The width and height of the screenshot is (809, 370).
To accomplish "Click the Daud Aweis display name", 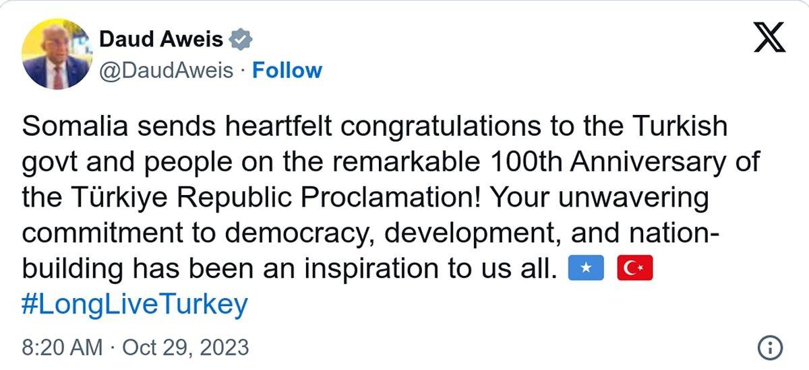I will [x=160, y=40].
